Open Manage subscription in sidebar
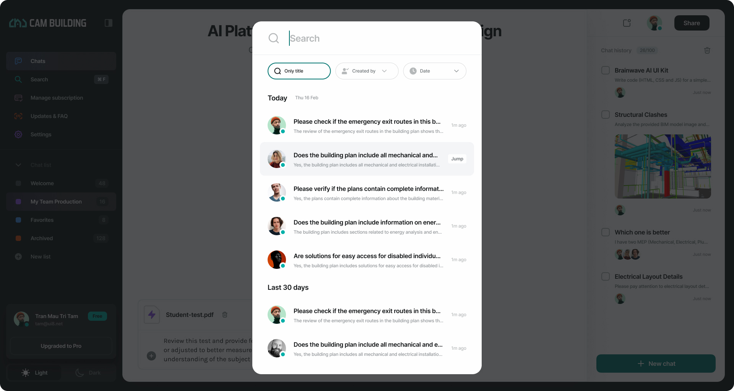The height and width of the screenshot is (391, 734). tap(57, 98)
